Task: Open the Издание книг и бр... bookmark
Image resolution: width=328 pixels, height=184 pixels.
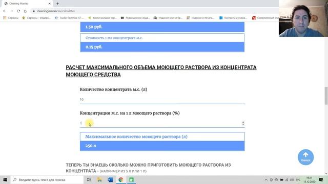Action: [x=168, y=18]
